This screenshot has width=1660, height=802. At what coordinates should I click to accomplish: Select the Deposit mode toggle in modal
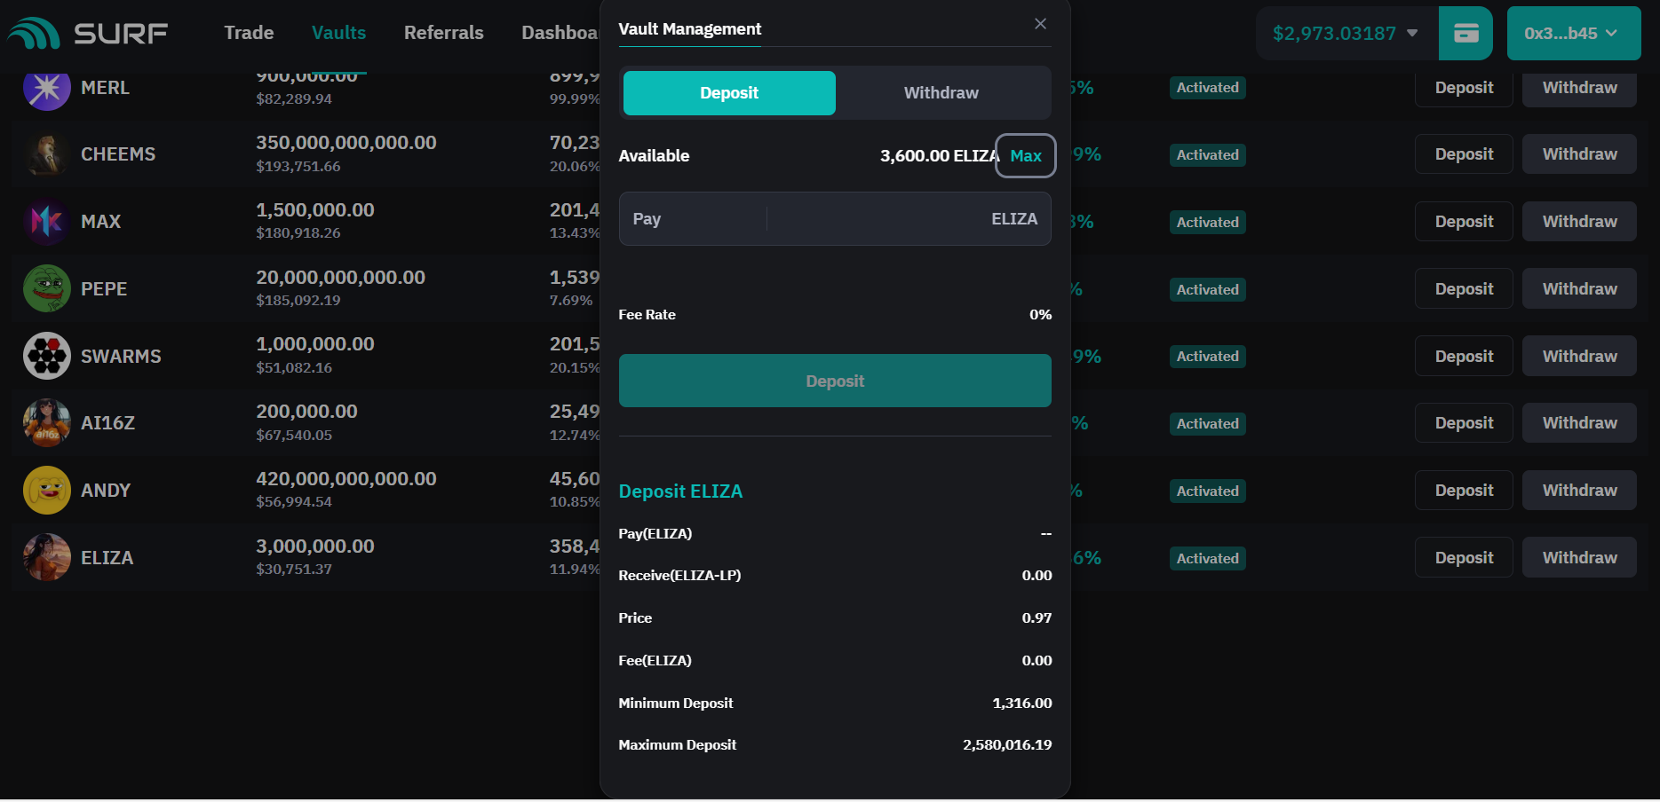(728, 93)
